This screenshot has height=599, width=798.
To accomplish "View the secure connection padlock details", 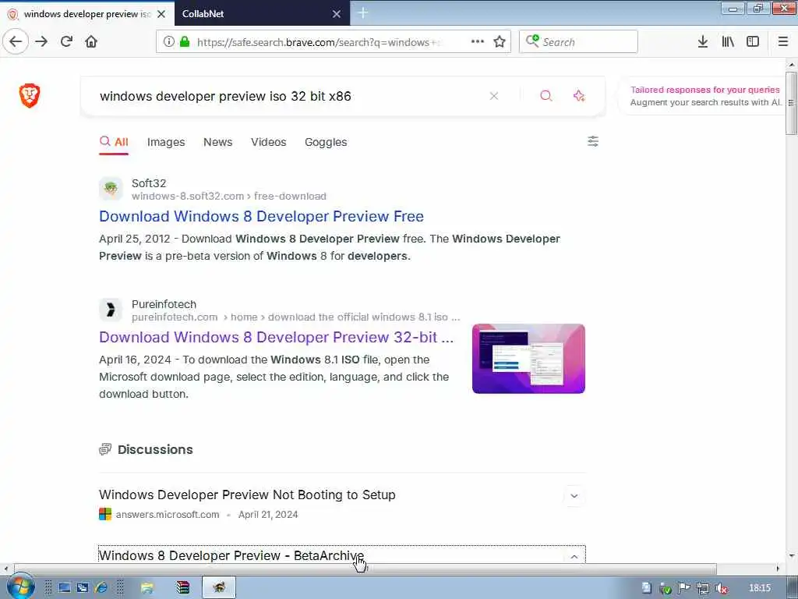I will [185, 41].
